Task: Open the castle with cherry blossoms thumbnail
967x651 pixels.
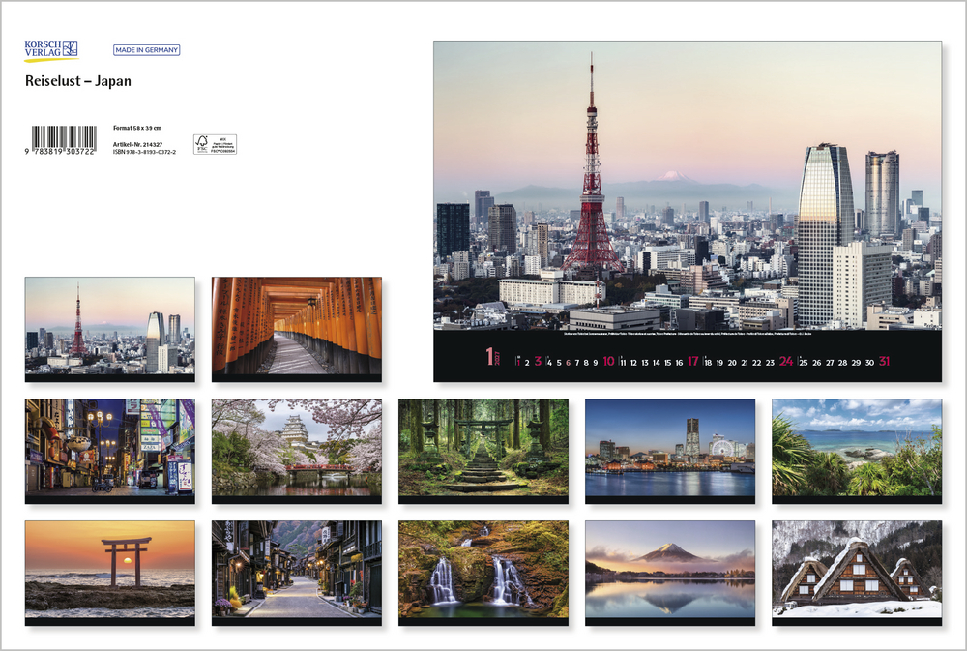Action: (296, 448)
